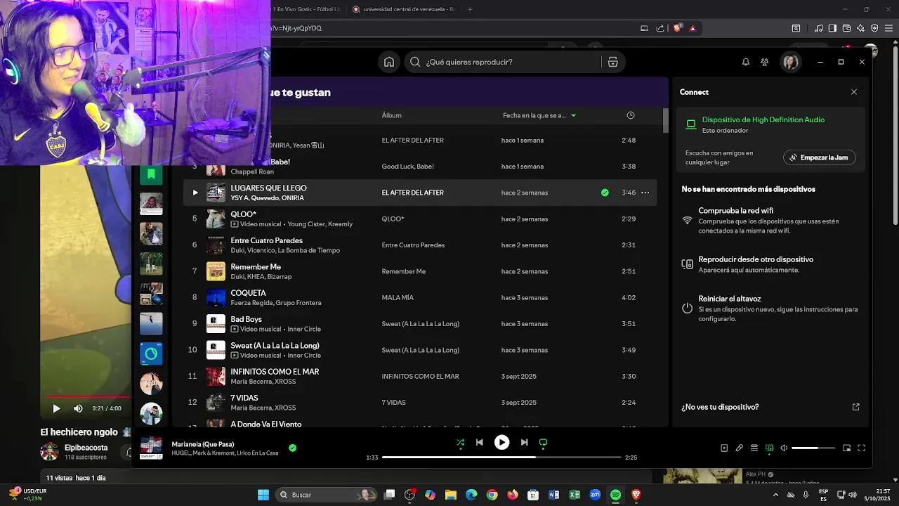Open Liked Songs green bookmark in sidebar
Screen dimensions: 899x506
151,174
